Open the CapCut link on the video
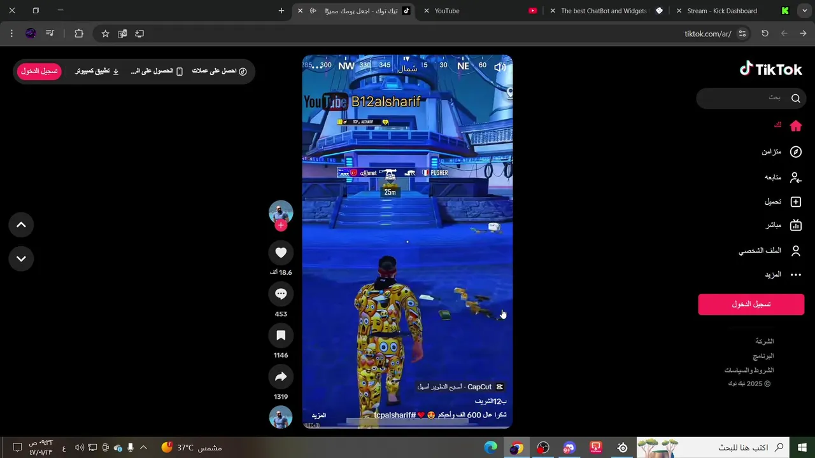815x458 pixels. click(460, 387)
